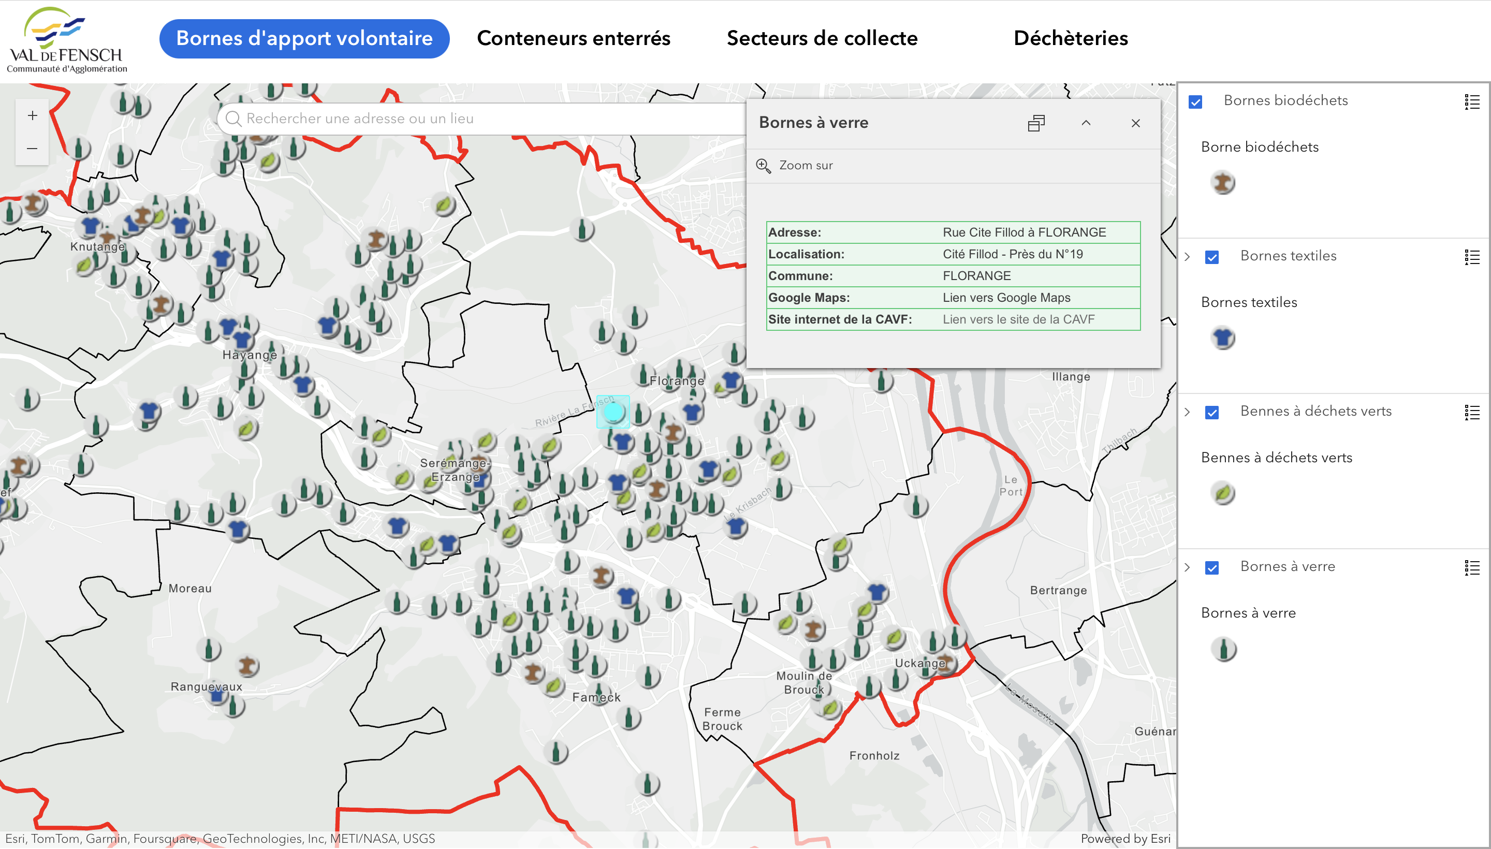The image size is (1491, 849).
Task: Click the Bornes à verre legend symbol
Action: pos(1223,649)
